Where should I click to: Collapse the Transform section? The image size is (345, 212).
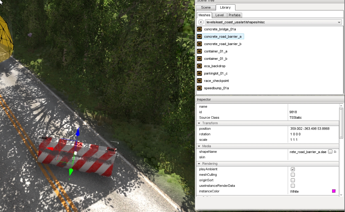click(199, 123)
